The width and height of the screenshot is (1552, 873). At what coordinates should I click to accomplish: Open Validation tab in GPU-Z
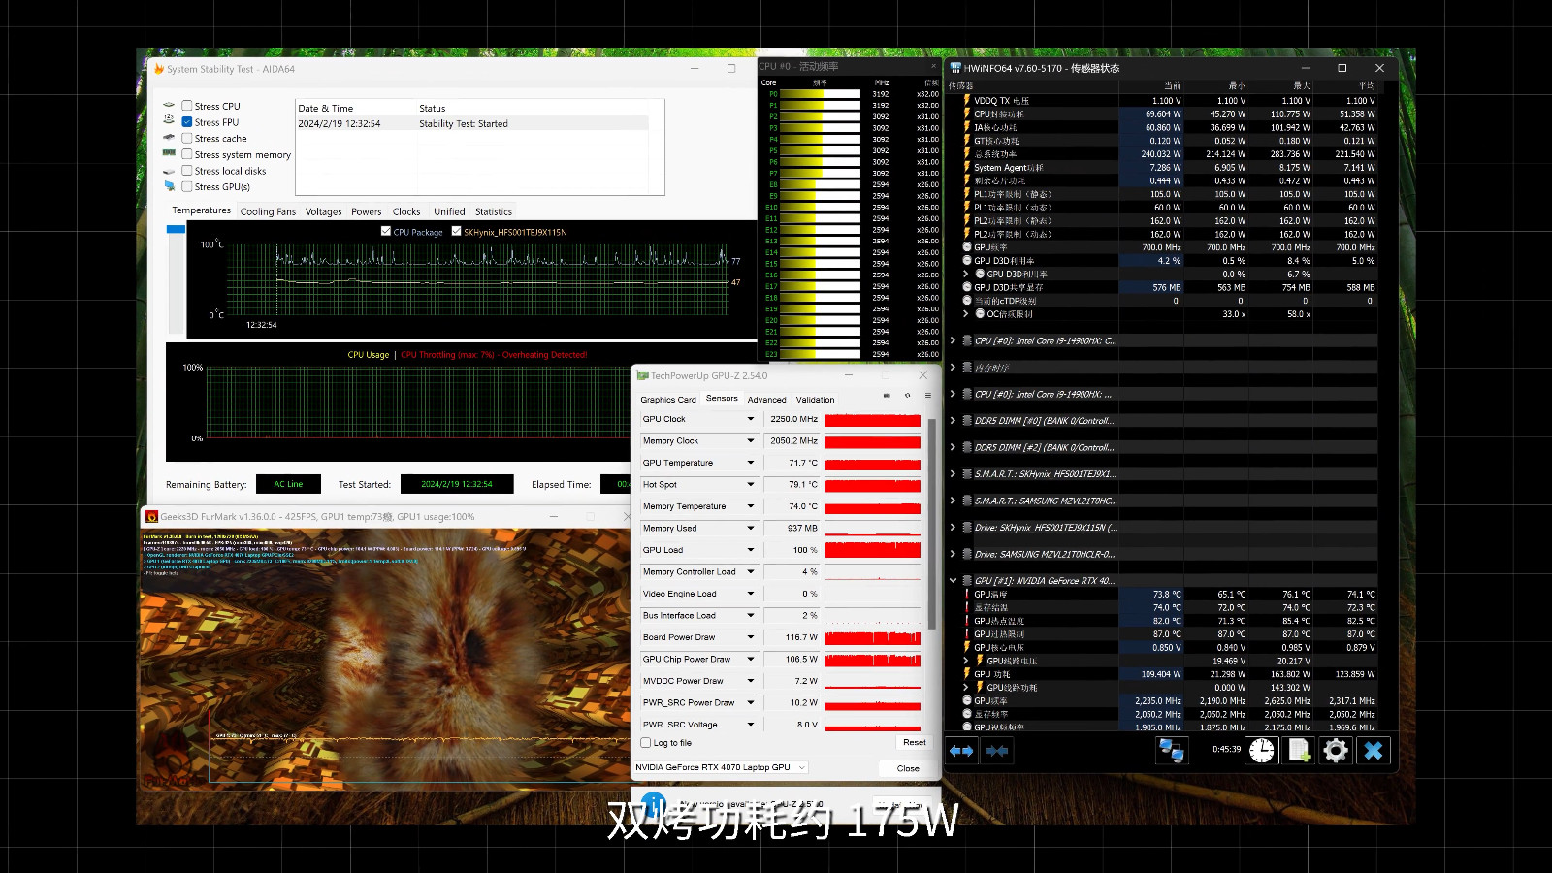click(816, 400)
